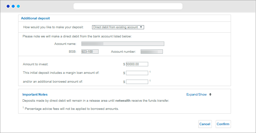This screenshot has height=133, width=256.
Task: Click the dark blue window dot
Action: point(8,6)
